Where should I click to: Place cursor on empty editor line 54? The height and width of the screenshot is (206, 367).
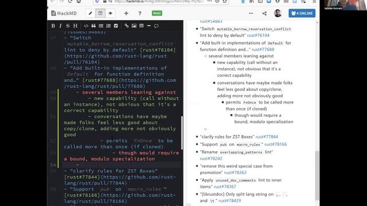click(122, 165)
